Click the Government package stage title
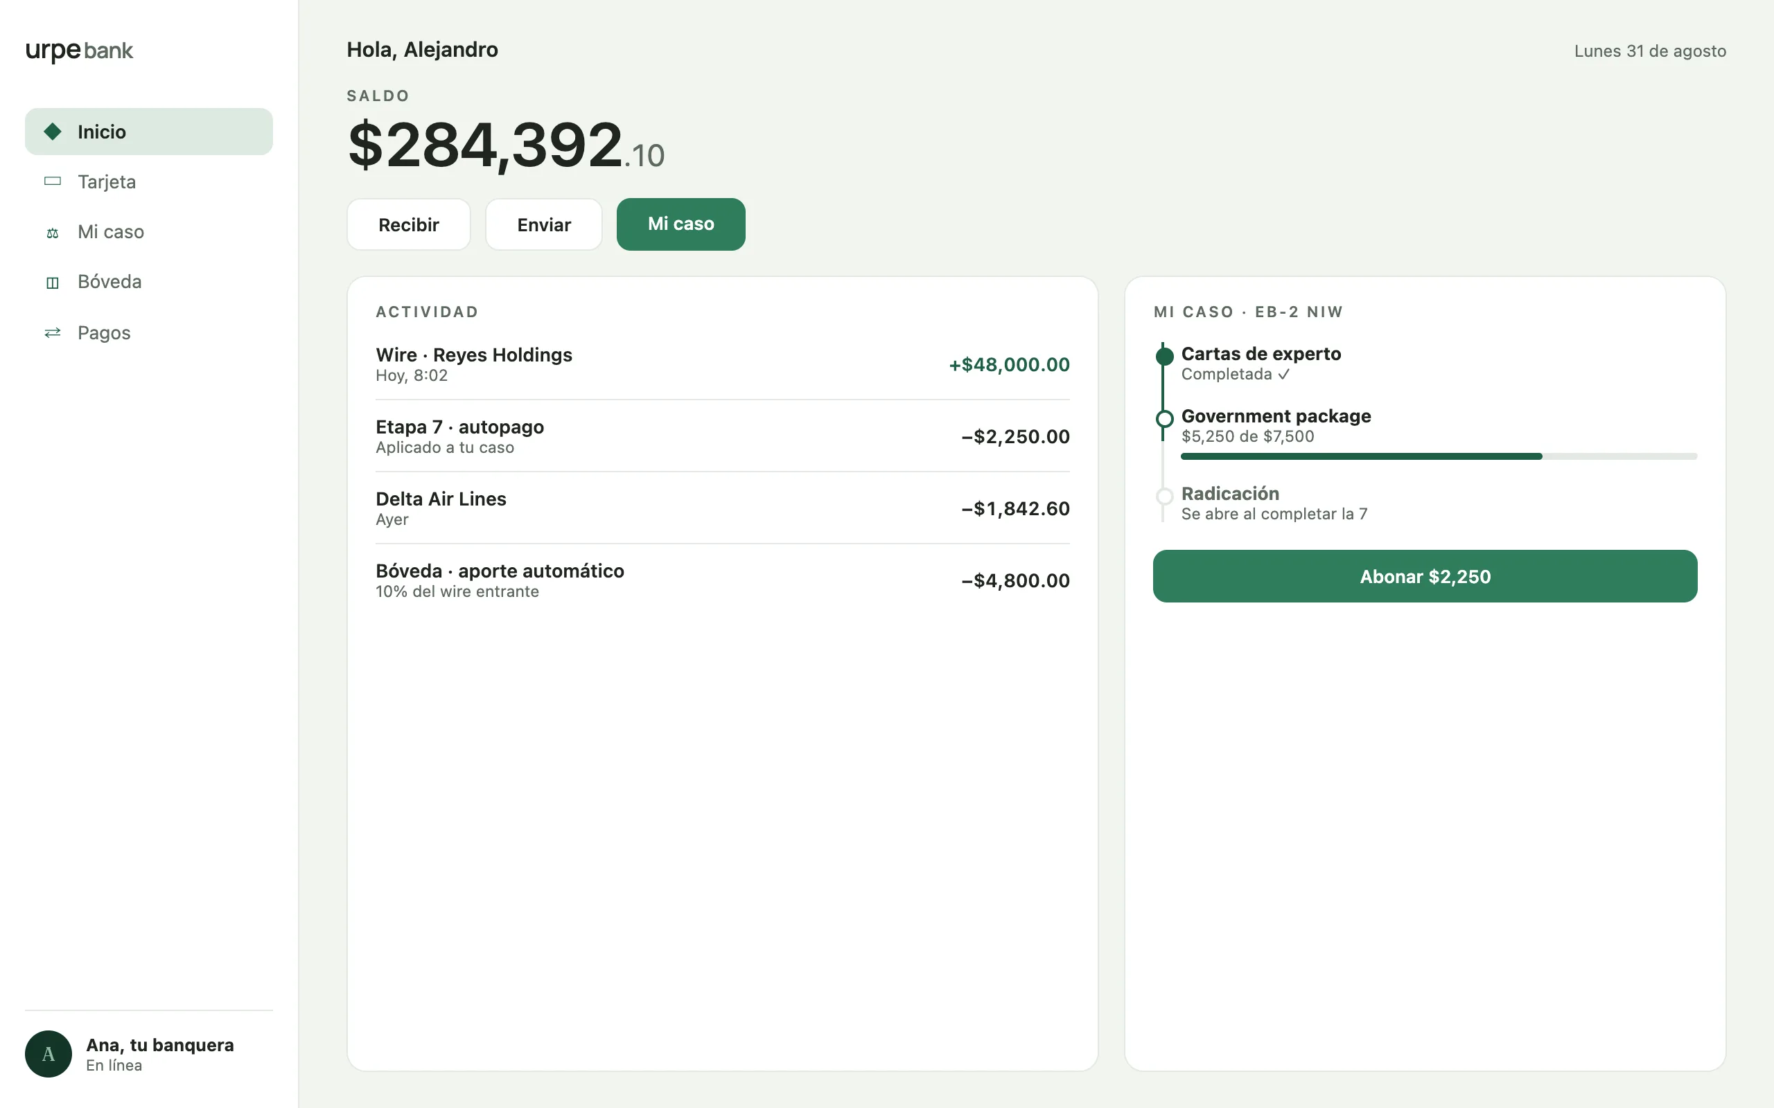1774x1108 pixels. [1276, 416]
